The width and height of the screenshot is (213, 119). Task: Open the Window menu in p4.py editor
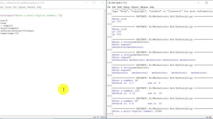click(x=31, y=7)
